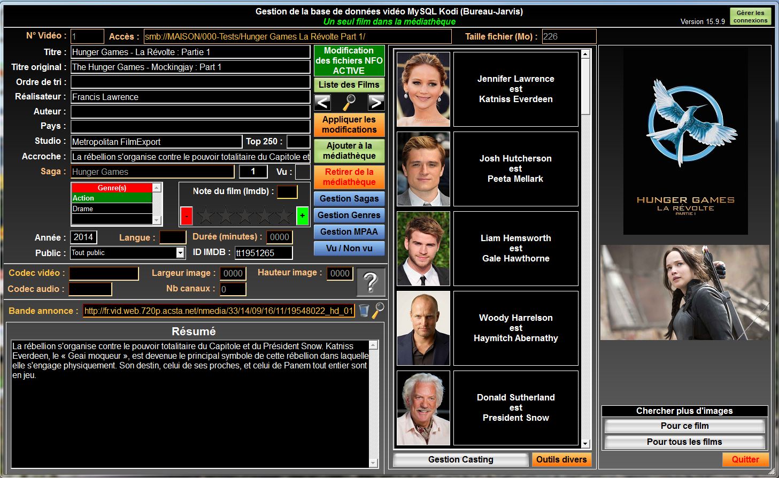Screen dimensions: 779x478
Task: Select Liam Hemsworth's photo
Action: click(423, 249)
